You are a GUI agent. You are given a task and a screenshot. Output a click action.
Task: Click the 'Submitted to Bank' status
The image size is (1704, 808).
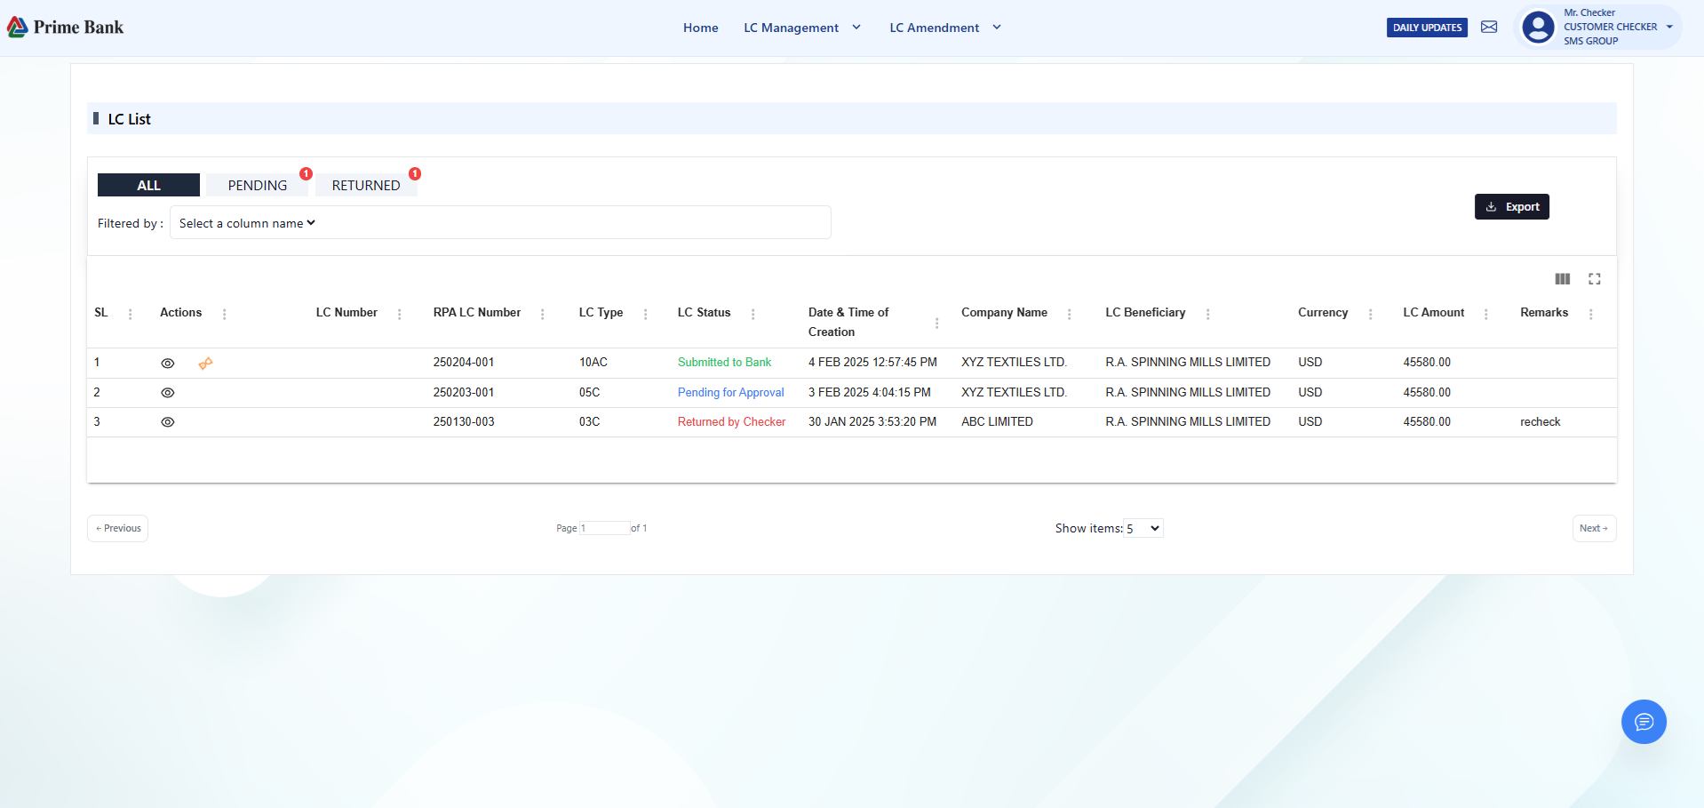click(724, 363)
